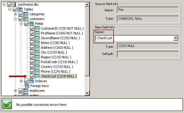The image size is (184, 113).
Task: Uncheck the CustomerID field checkbox
Action: point(32,29)
